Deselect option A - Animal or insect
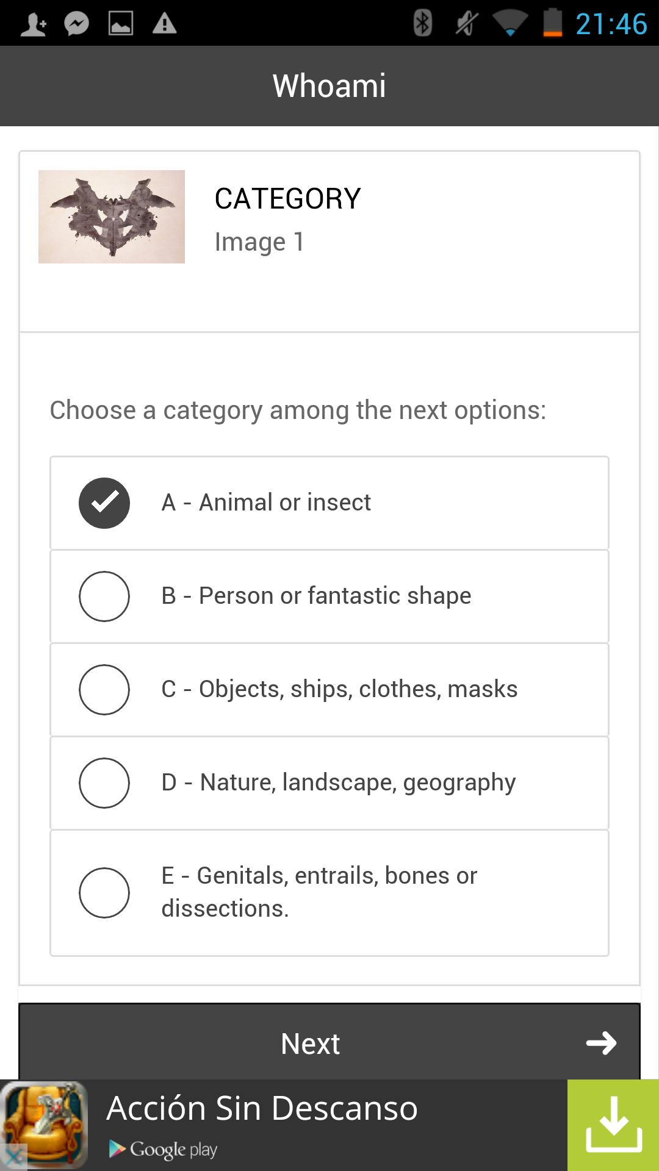 coord(104,503)
